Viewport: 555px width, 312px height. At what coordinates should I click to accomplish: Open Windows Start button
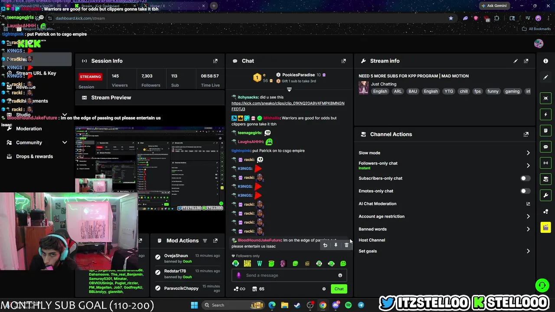(194, 305)
